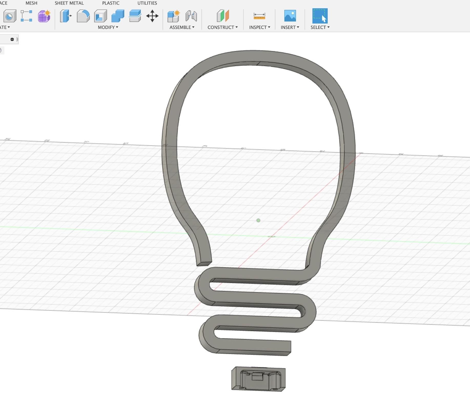The image size is (470, 401).
Task: Use the Split Body tool
Action: (135, 16)
